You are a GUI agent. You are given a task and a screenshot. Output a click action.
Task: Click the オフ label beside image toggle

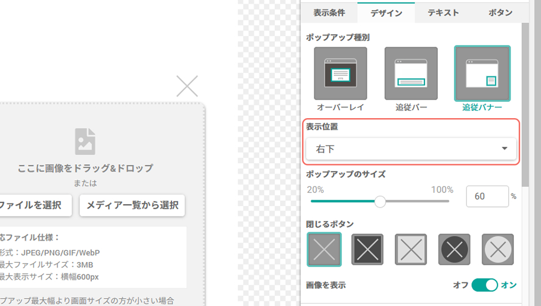460,285
